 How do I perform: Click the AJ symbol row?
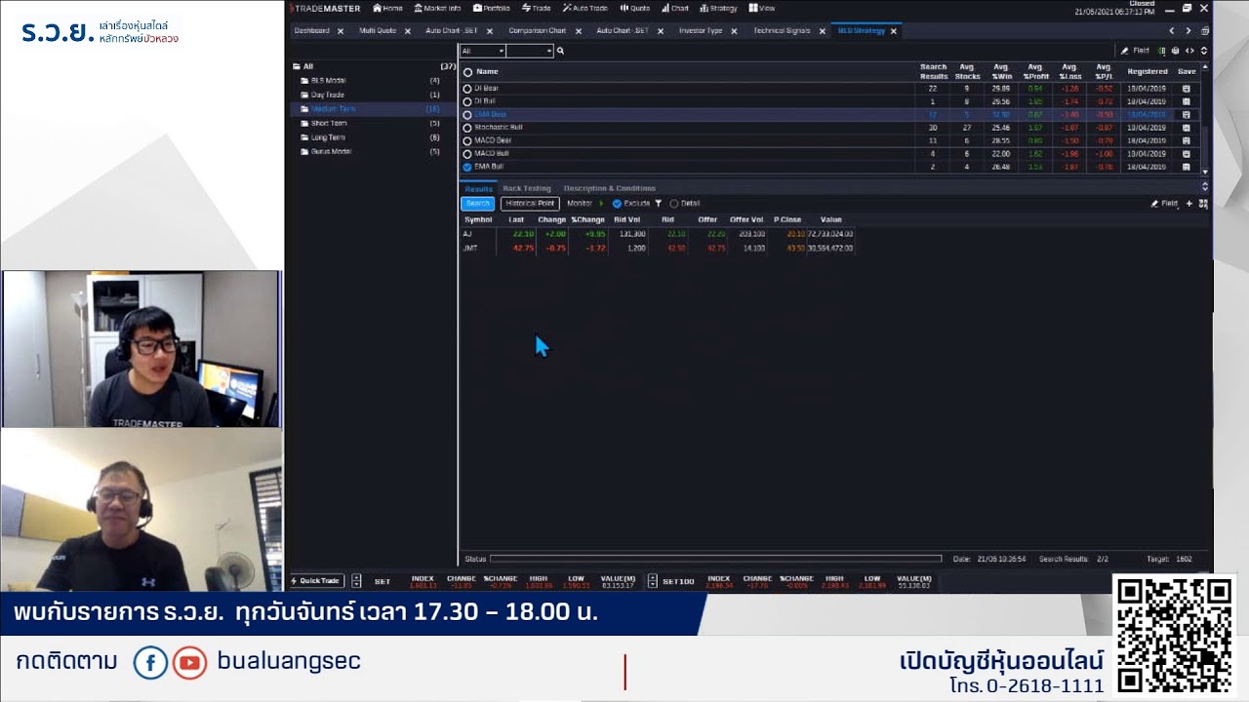coord(659,234)
